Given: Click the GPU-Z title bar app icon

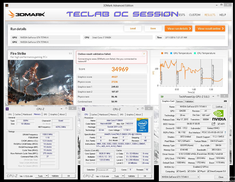Looking at the screenshot, I should click(x=162, y=97).
